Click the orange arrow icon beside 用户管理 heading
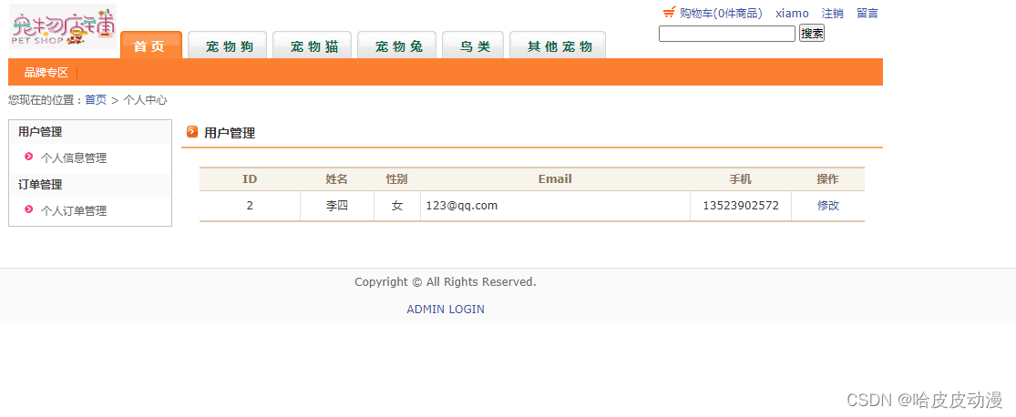The height and width of the screenshot is (417, 1016). 192,132
